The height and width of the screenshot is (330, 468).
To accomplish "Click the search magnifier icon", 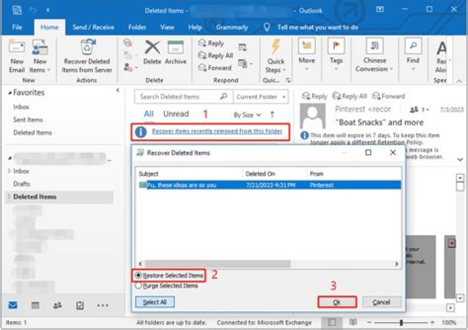I will pyautogui.click(x=224, y=96).
